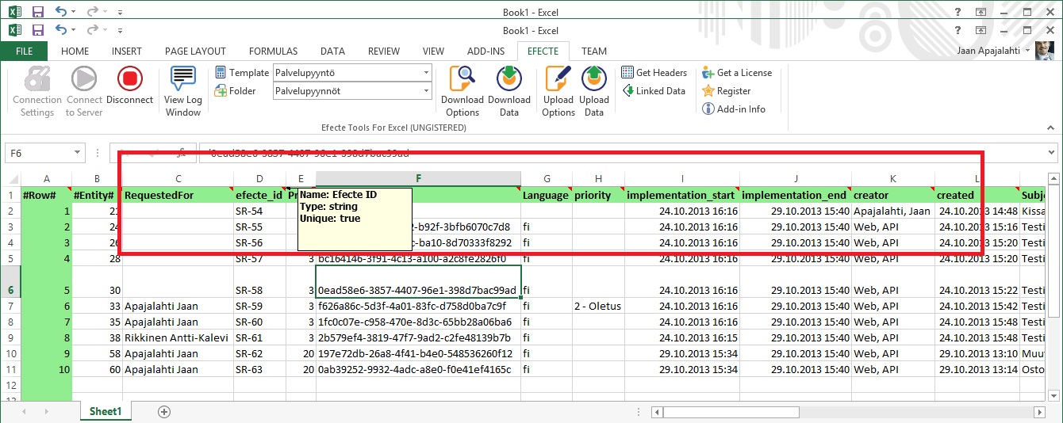Select column F header

click(x=419, y=179)
